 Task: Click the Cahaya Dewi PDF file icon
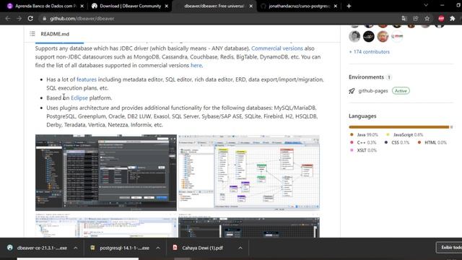175,248
